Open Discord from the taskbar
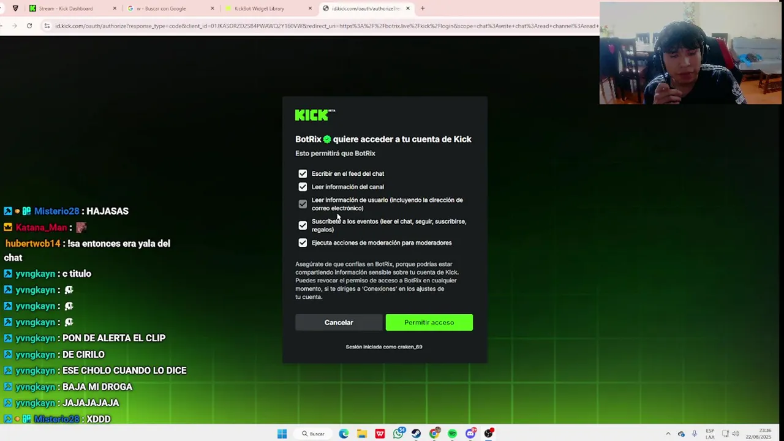784x441 pixels. click(x=470, y=434)
